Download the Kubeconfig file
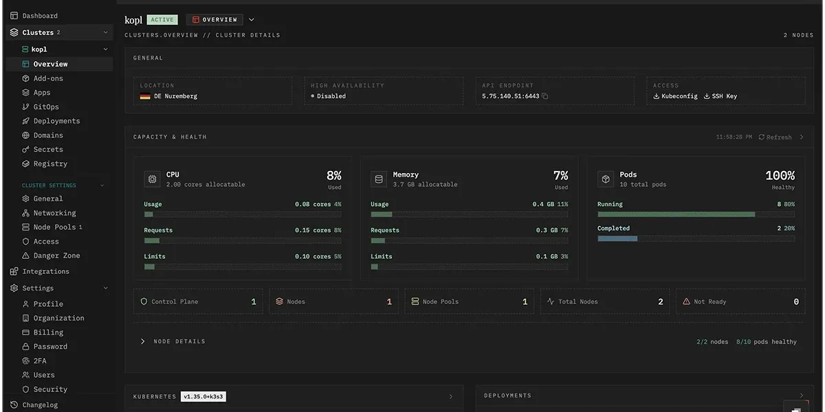 coord(675,96)
